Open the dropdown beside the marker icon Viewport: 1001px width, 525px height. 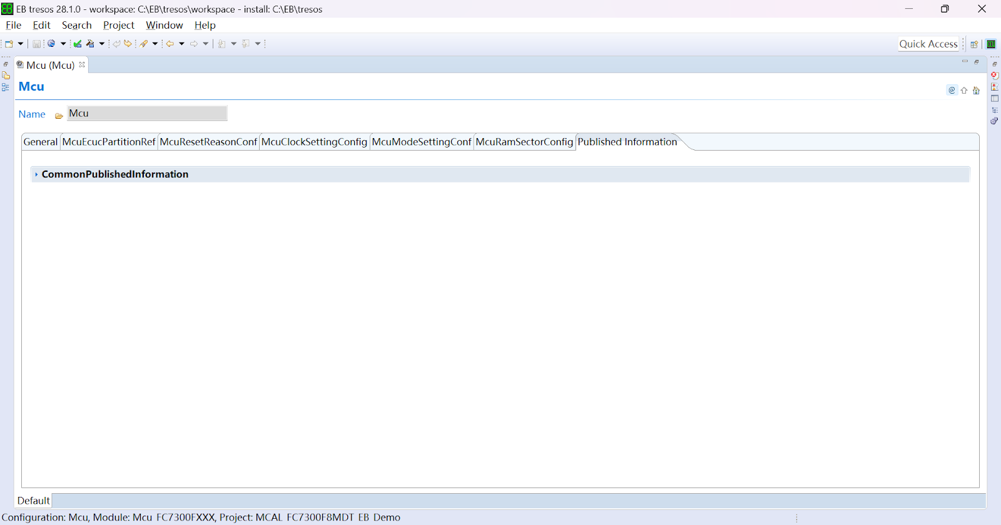[155, 44]
